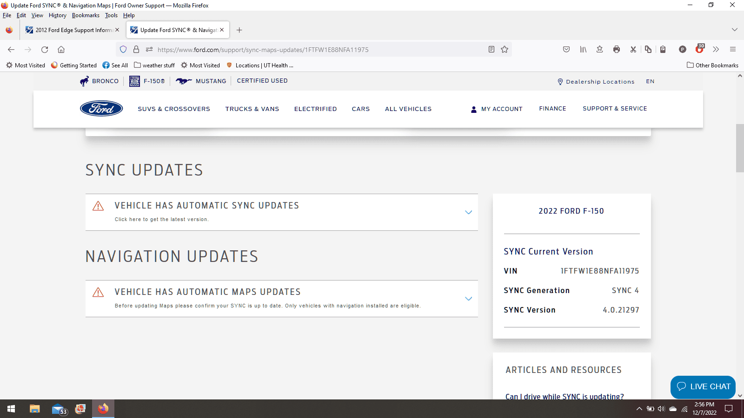Bookmark this page with the star

pos(505,50)
